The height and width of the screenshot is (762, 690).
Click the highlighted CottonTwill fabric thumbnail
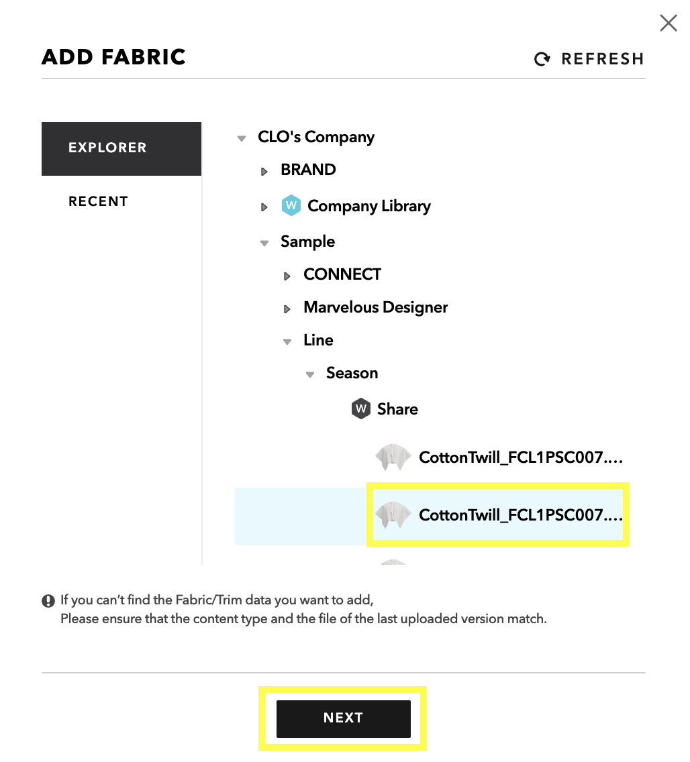click(393, 514)
